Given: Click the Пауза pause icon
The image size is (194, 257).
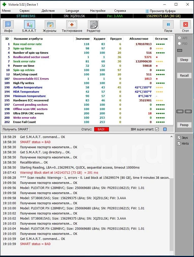Looking at the screenshot, I should [x=168, y=25].
